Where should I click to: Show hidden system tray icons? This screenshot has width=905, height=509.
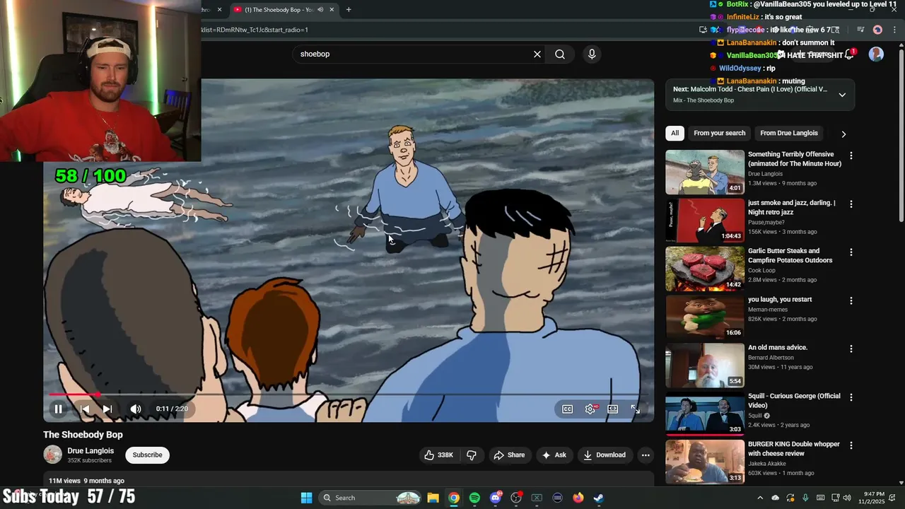coord(760,498)
